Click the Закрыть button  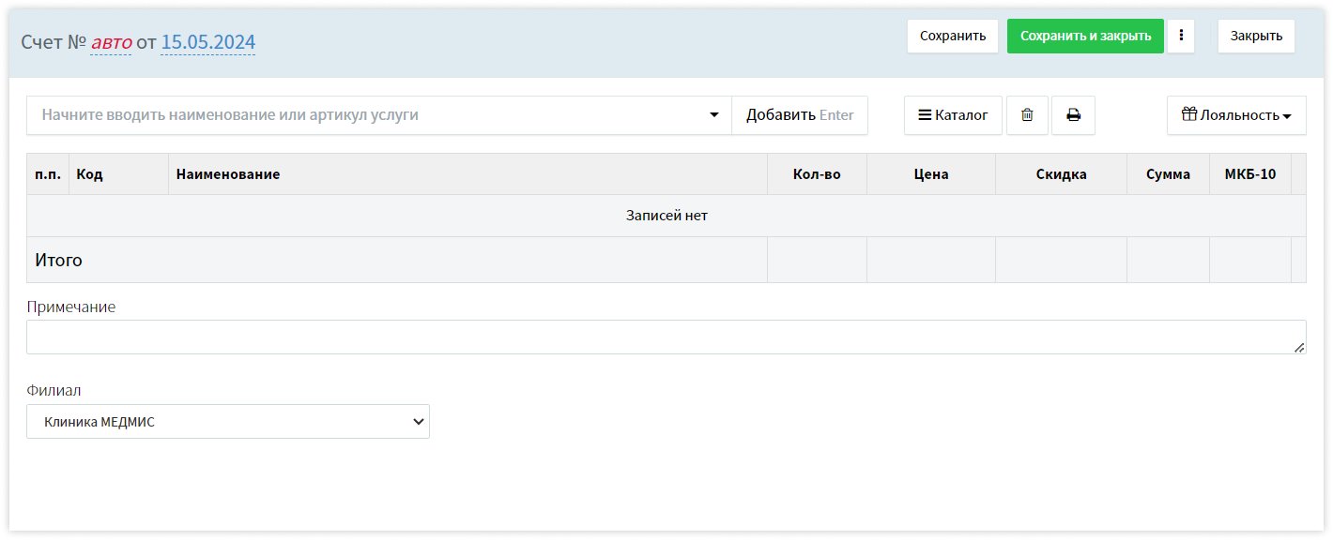pos(1255,37)
